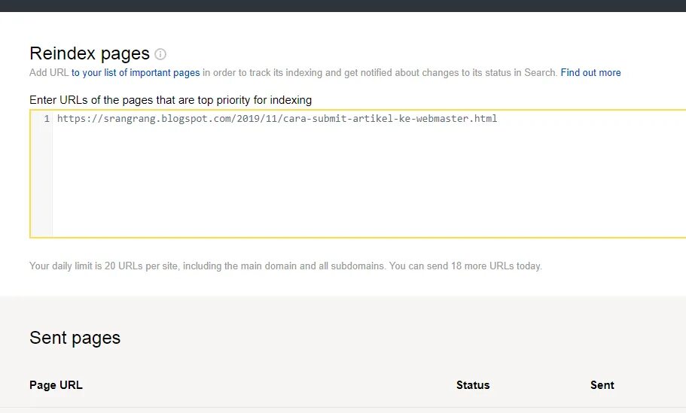This screenshot has width=686, height=413.
Task: Click the daily limit of 20 URLs notice
Action: pyautogui.click(x=285, y=266)
